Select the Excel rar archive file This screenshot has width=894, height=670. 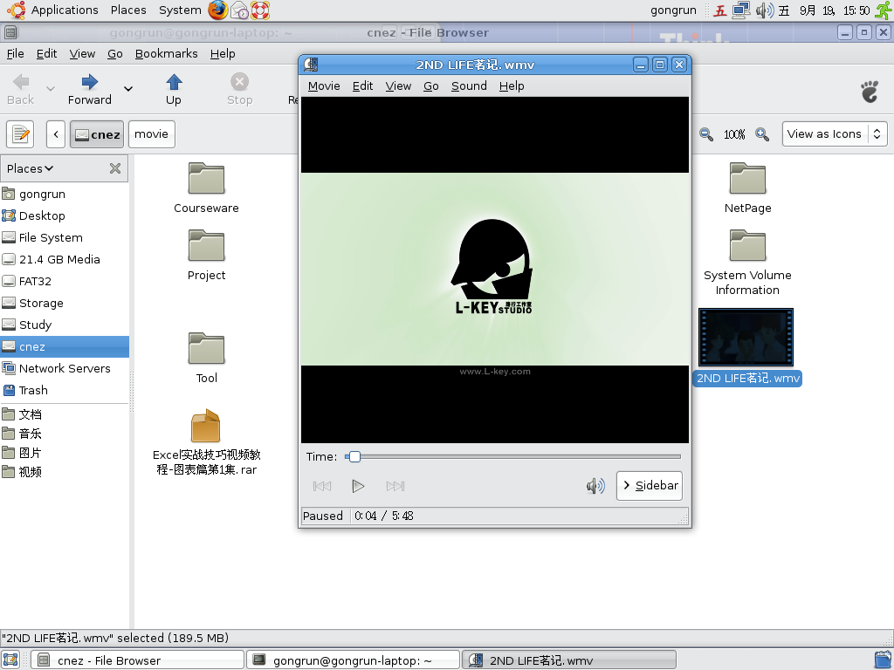pos(206,442)
